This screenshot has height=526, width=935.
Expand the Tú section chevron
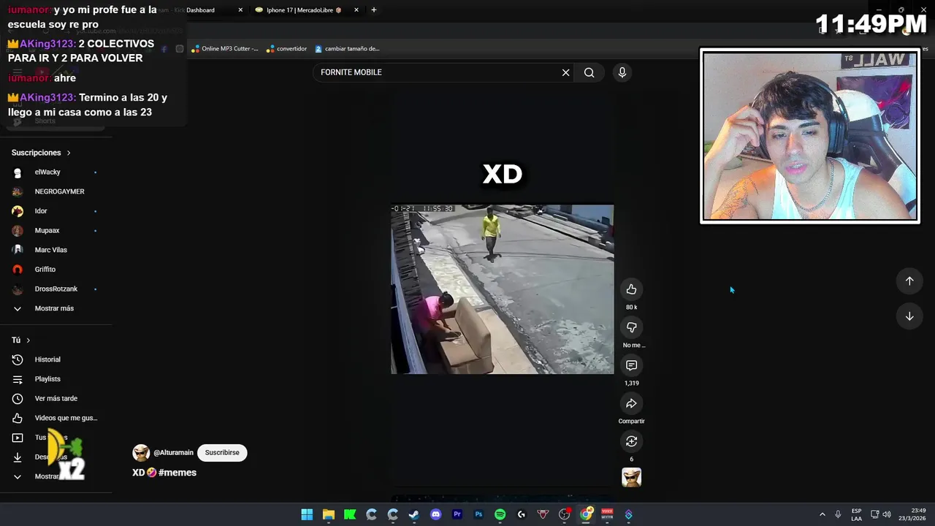[28, 340]
